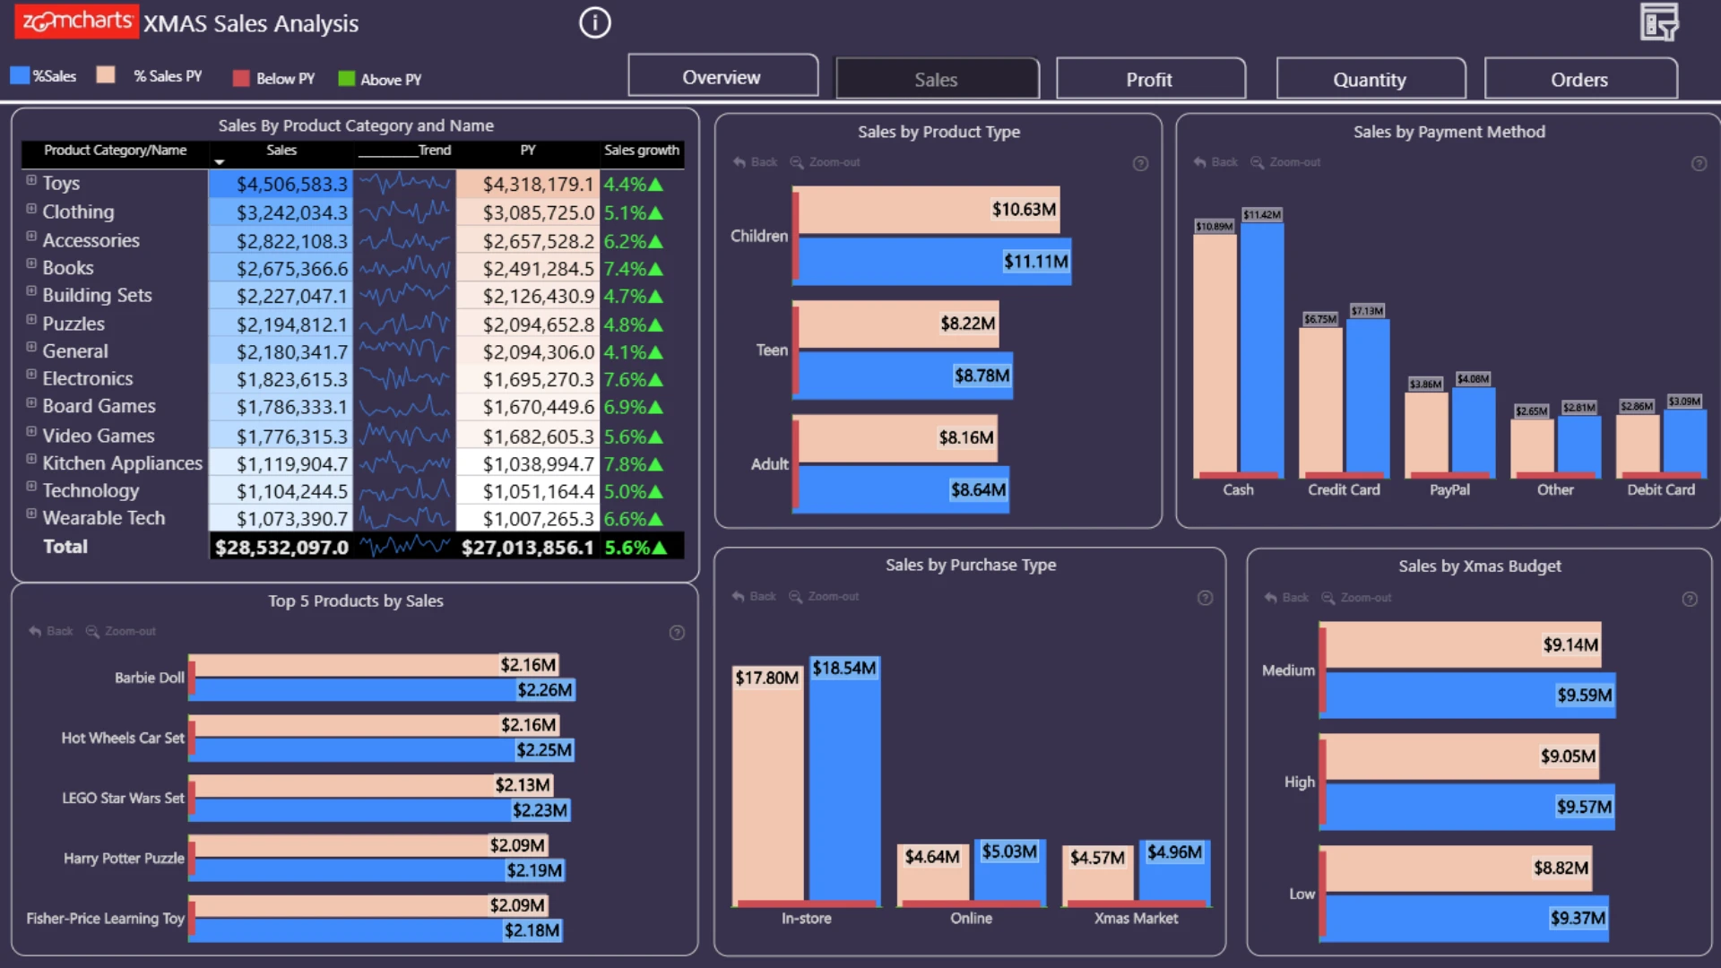The height and width of the screenshot is (968, 1721).
Task: Click the Total sales value $28,532,097.0
Action: point(281,548)
